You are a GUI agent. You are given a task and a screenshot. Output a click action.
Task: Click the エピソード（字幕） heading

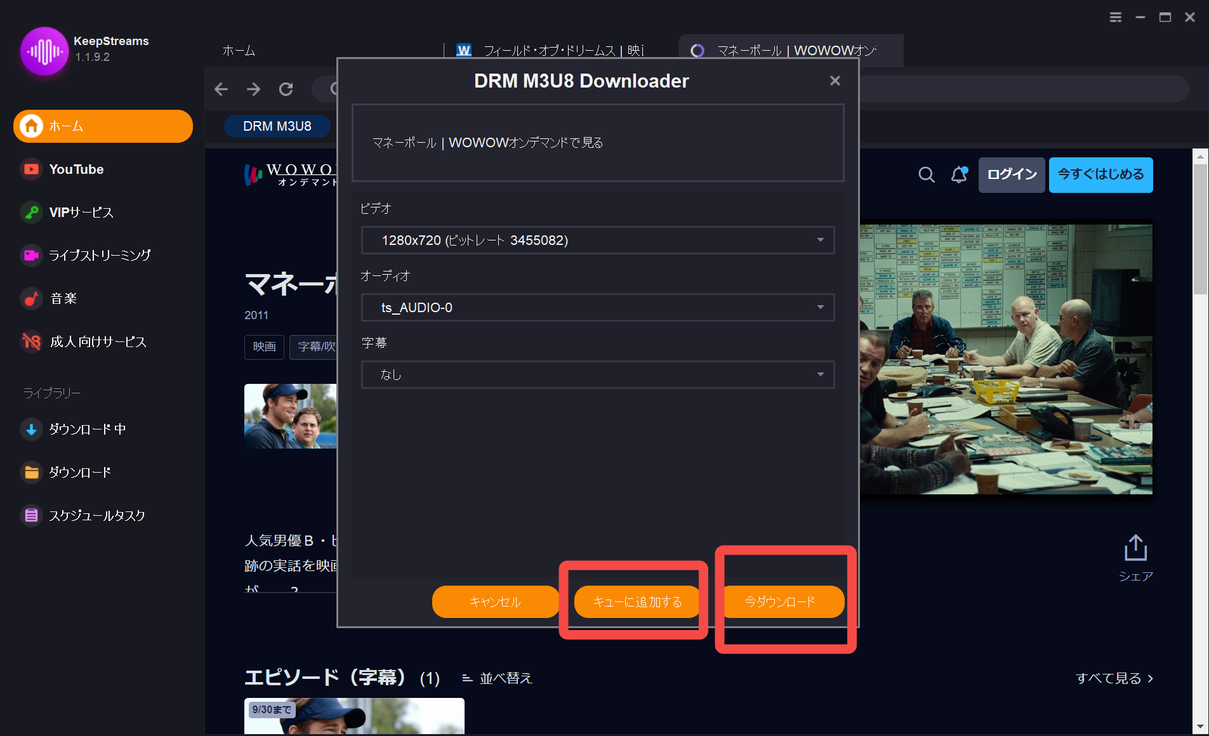coord(325,678)
